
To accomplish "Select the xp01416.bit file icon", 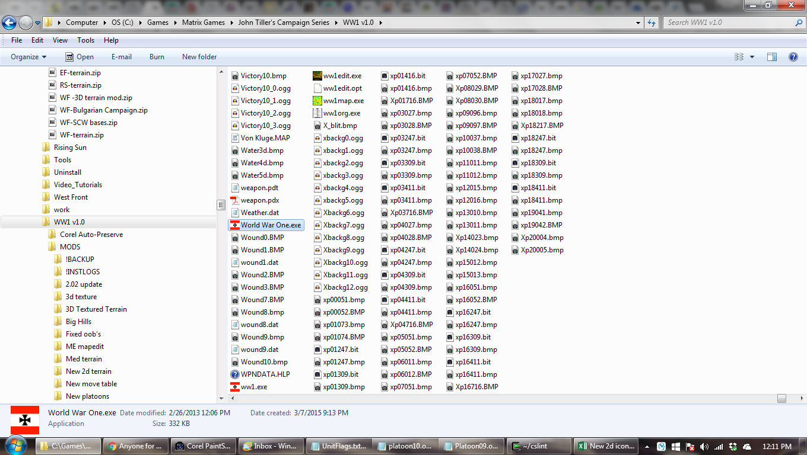I will coord(385,76).
